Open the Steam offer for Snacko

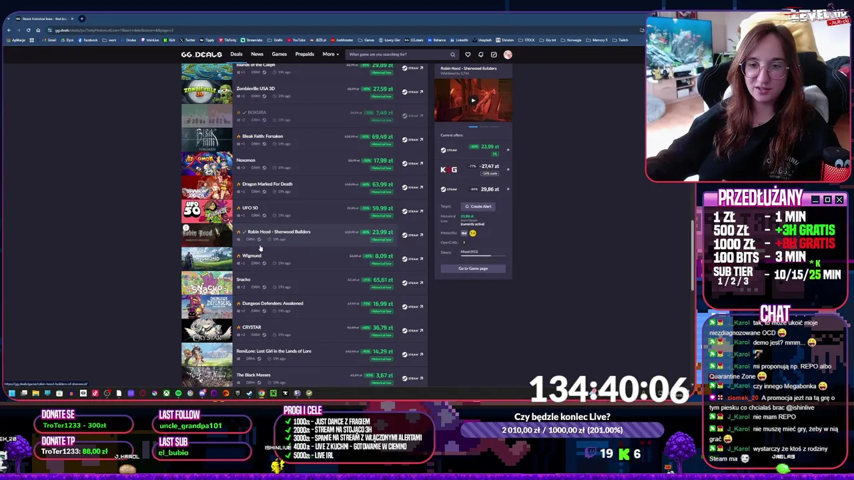pos(413,283)
